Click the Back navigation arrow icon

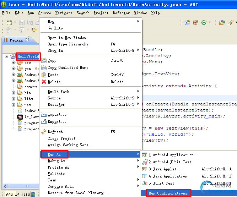34,30
